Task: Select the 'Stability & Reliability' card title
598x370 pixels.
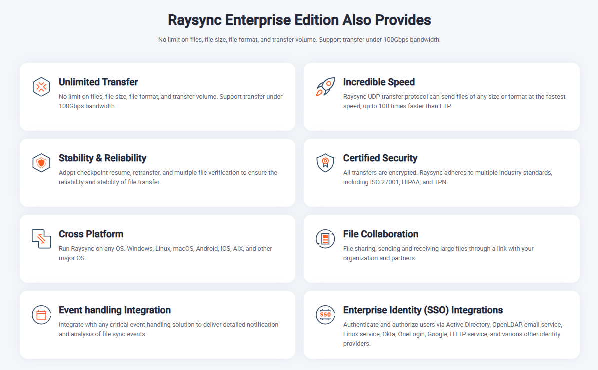Action: point(102,158)
